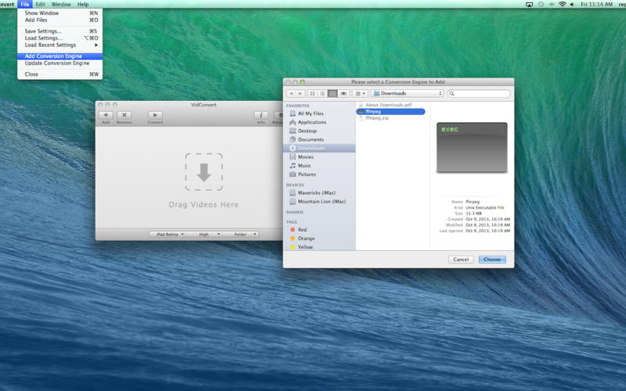Click the Remove toolbar icon in VidConvert
The height and width of the screenshot is (391, 626).
[x=124, y=115]
